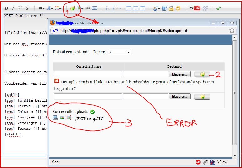Insert a smiley from toolbar
The height and width of the screenshot is (168, 242).
click(x=178, y=8)
